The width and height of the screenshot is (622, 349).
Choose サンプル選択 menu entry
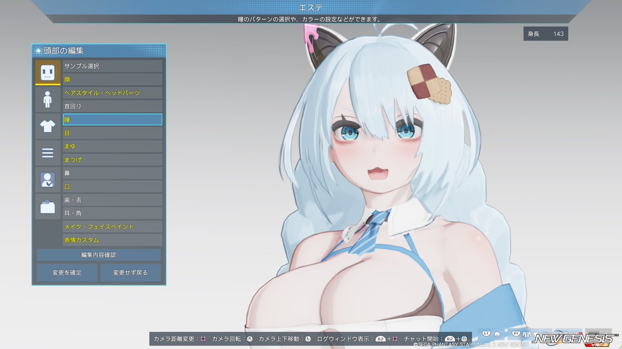[112, 66]
